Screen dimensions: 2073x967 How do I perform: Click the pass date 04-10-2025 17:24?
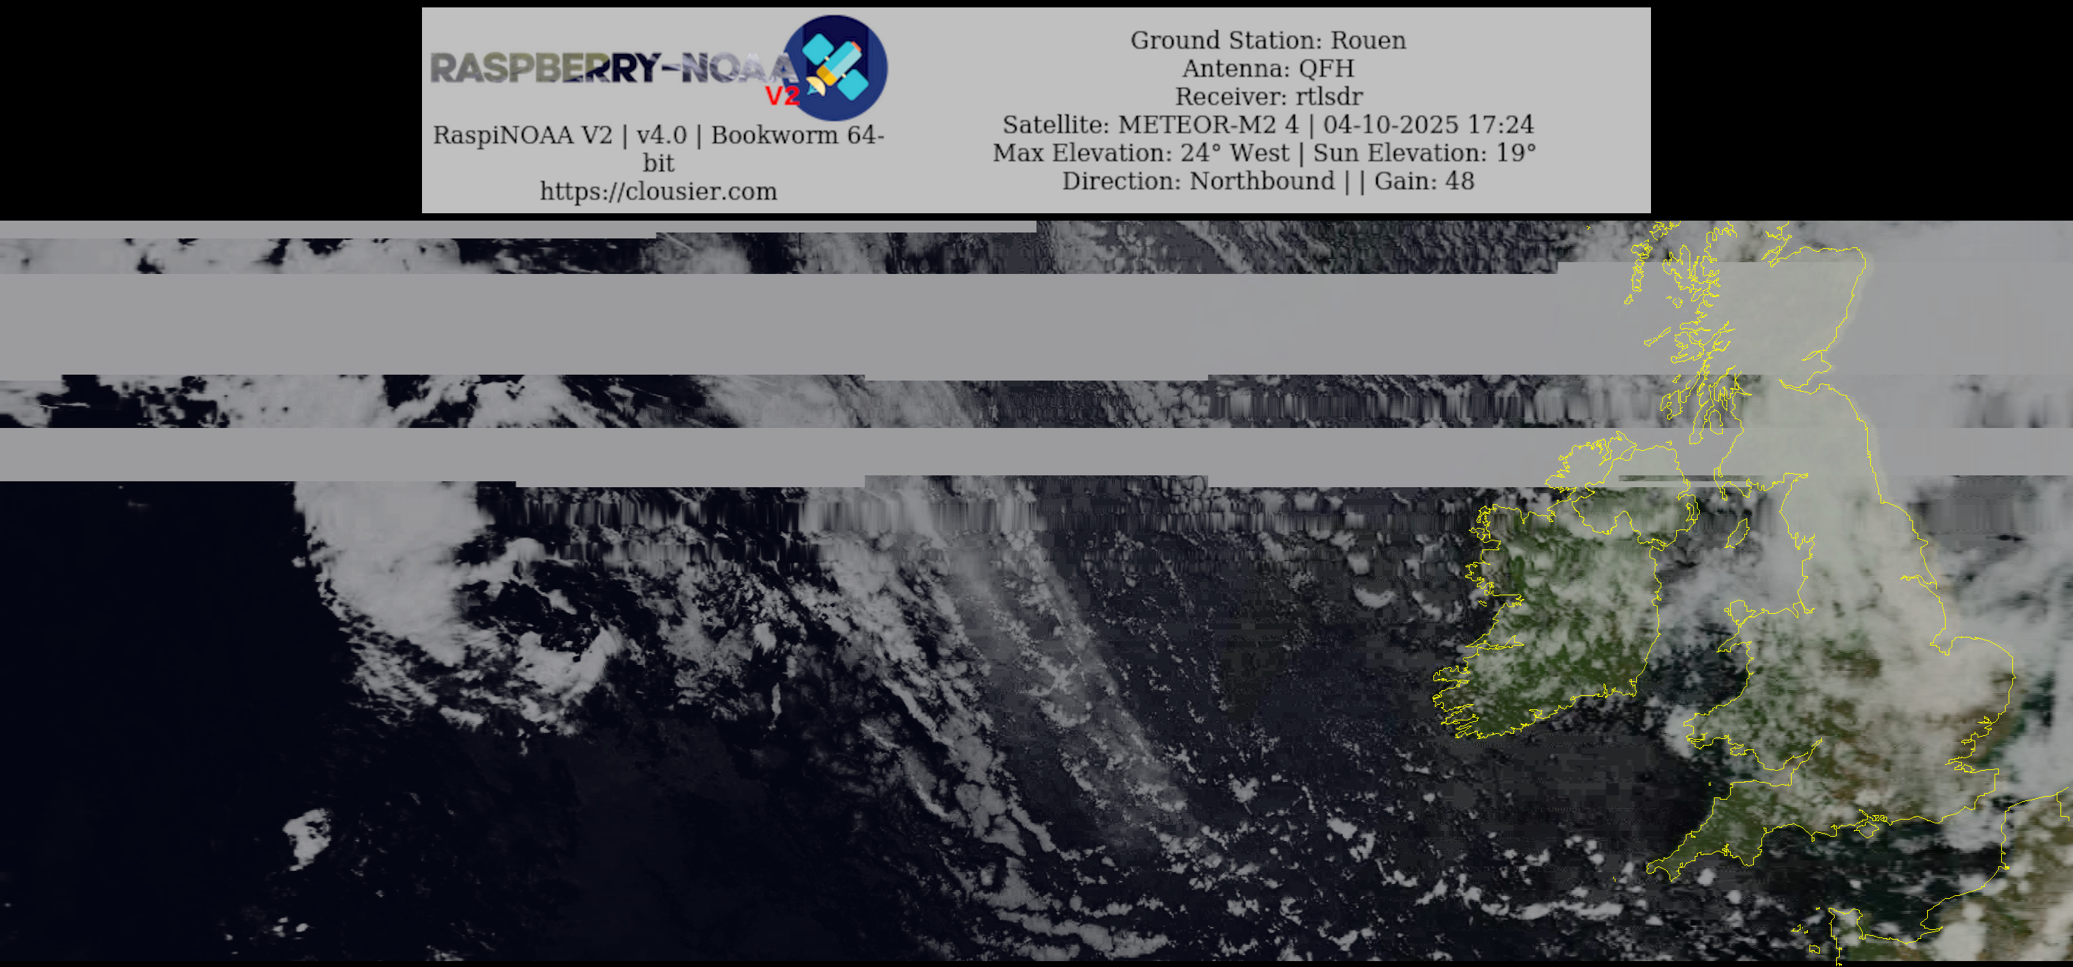coord(1428,124)
